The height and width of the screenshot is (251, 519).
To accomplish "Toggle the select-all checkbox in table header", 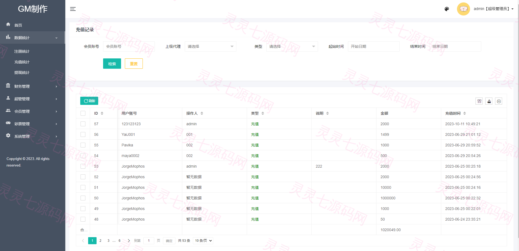I will click(x=83, y=113).
